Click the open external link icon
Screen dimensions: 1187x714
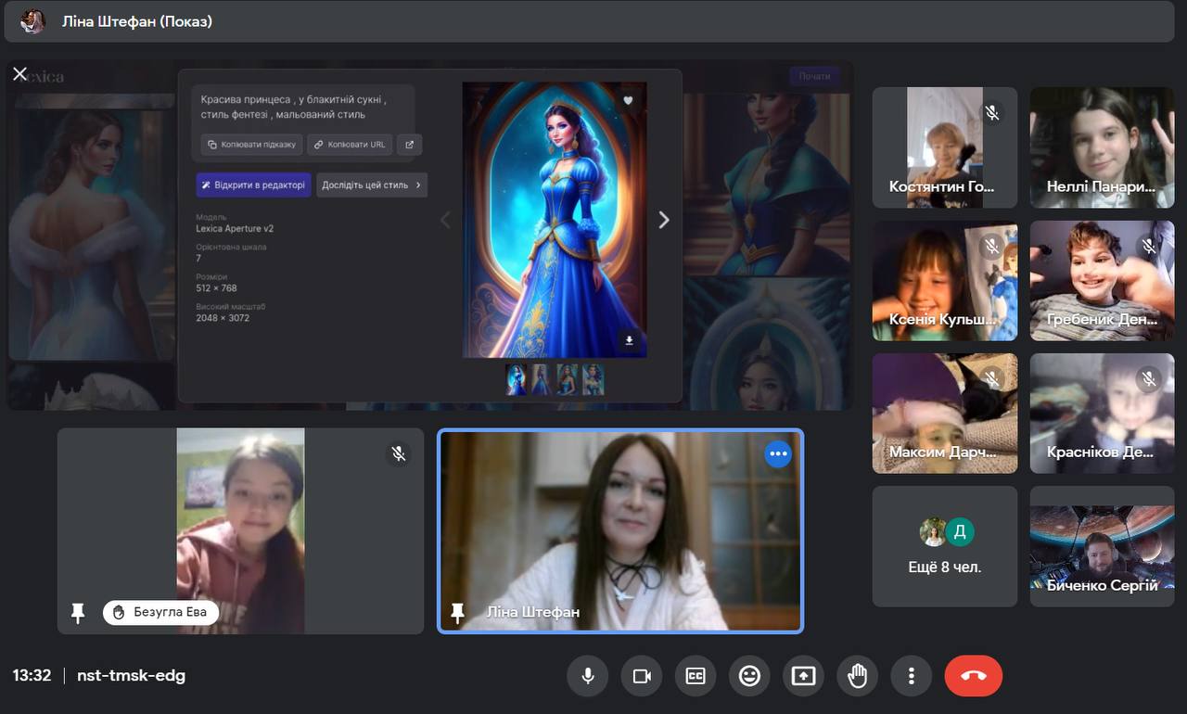click(410, 145)
